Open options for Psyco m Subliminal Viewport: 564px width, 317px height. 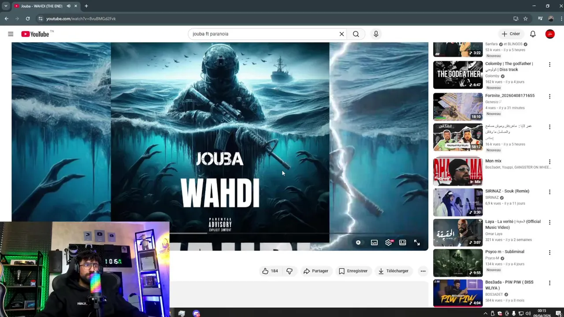pos(549,253)
